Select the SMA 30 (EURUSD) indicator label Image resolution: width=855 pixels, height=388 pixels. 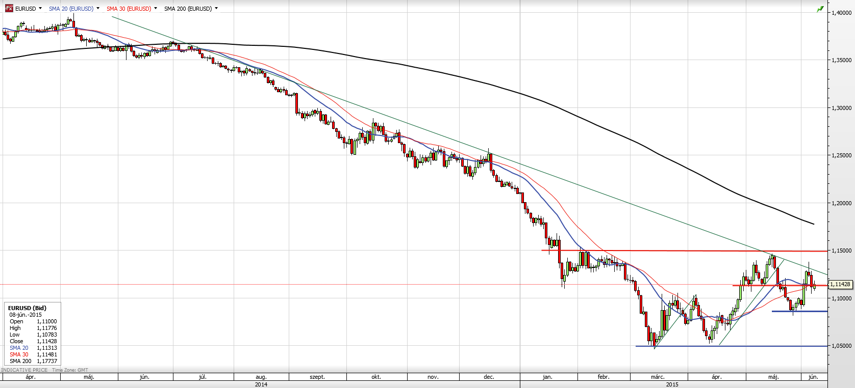(x=129, y=9)
